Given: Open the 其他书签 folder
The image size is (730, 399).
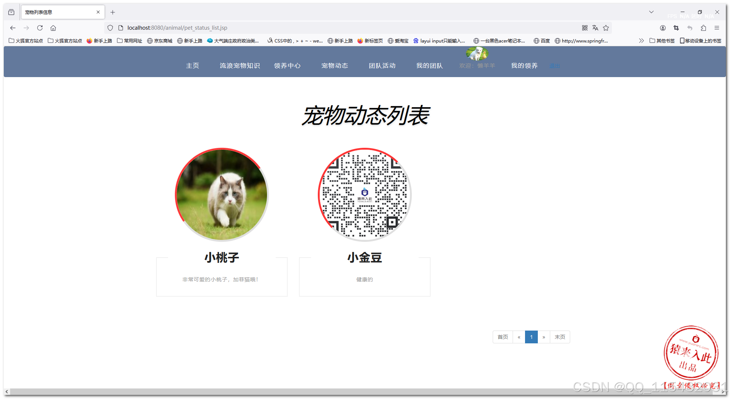Looking at the screenshot, I should click(x=662, y=41).
